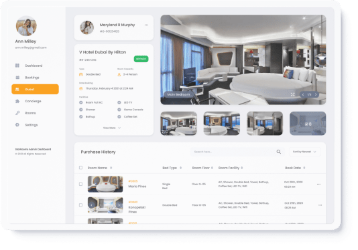Screen dimensions: 358x250
Task: Click the green status badge on hotel card
Action: [x=141, y=59]
